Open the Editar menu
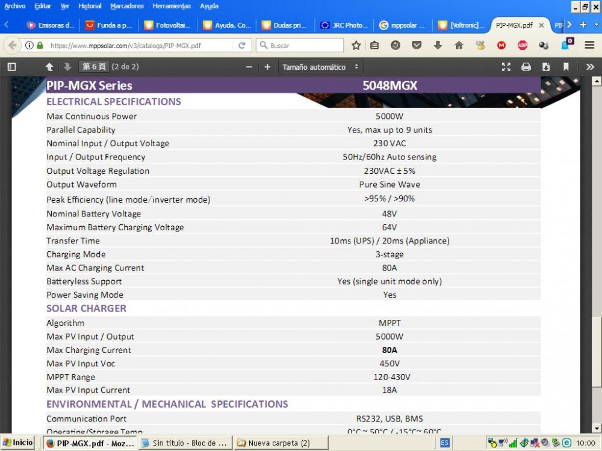 [43, 6]
